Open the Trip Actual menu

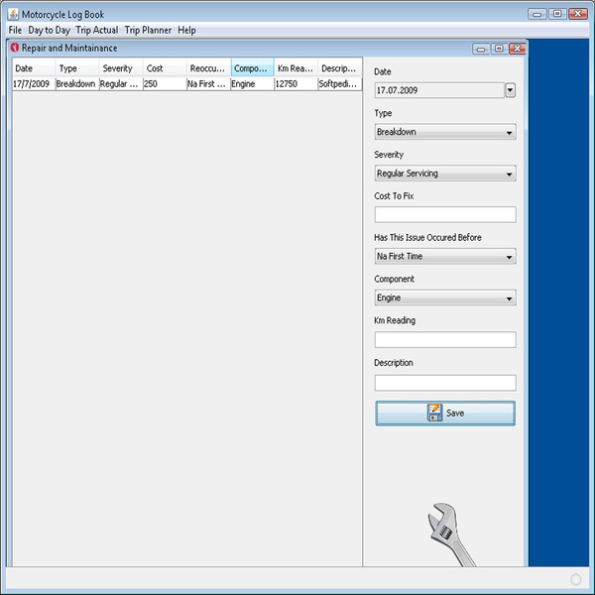point(97,30)
